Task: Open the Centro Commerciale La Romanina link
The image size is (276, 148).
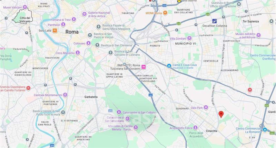Action: click(249, 130)
